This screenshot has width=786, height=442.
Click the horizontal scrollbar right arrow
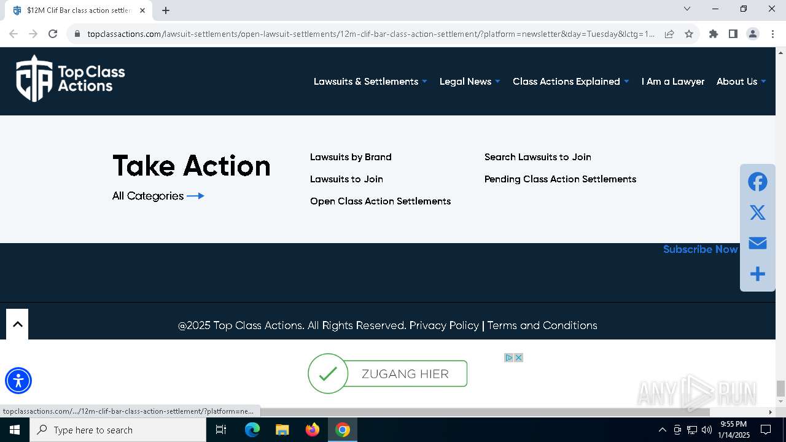pyautogui.click(x=771, y=411)
